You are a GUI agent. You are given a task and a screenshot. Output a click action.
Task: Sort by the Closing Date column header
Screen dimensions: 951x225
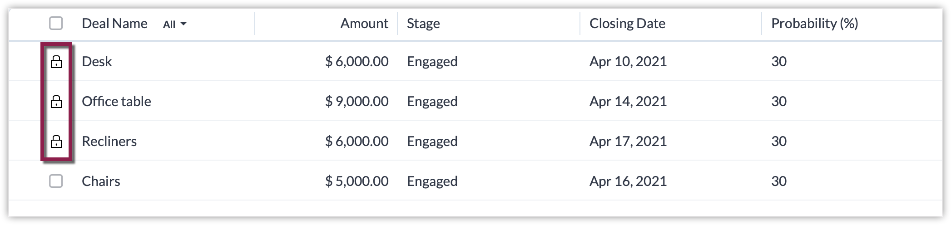point(627,24)
